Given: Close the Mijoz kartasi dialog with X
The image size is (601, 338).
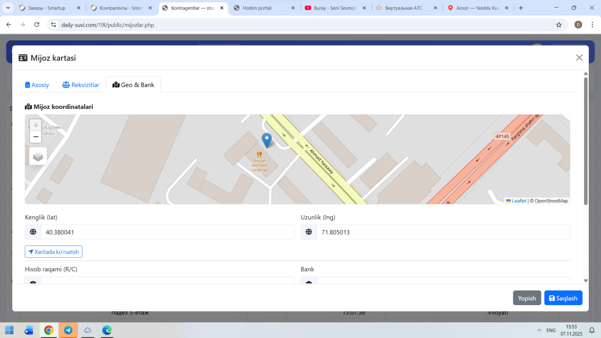Looking at the screenshot, I should point(579,58).
